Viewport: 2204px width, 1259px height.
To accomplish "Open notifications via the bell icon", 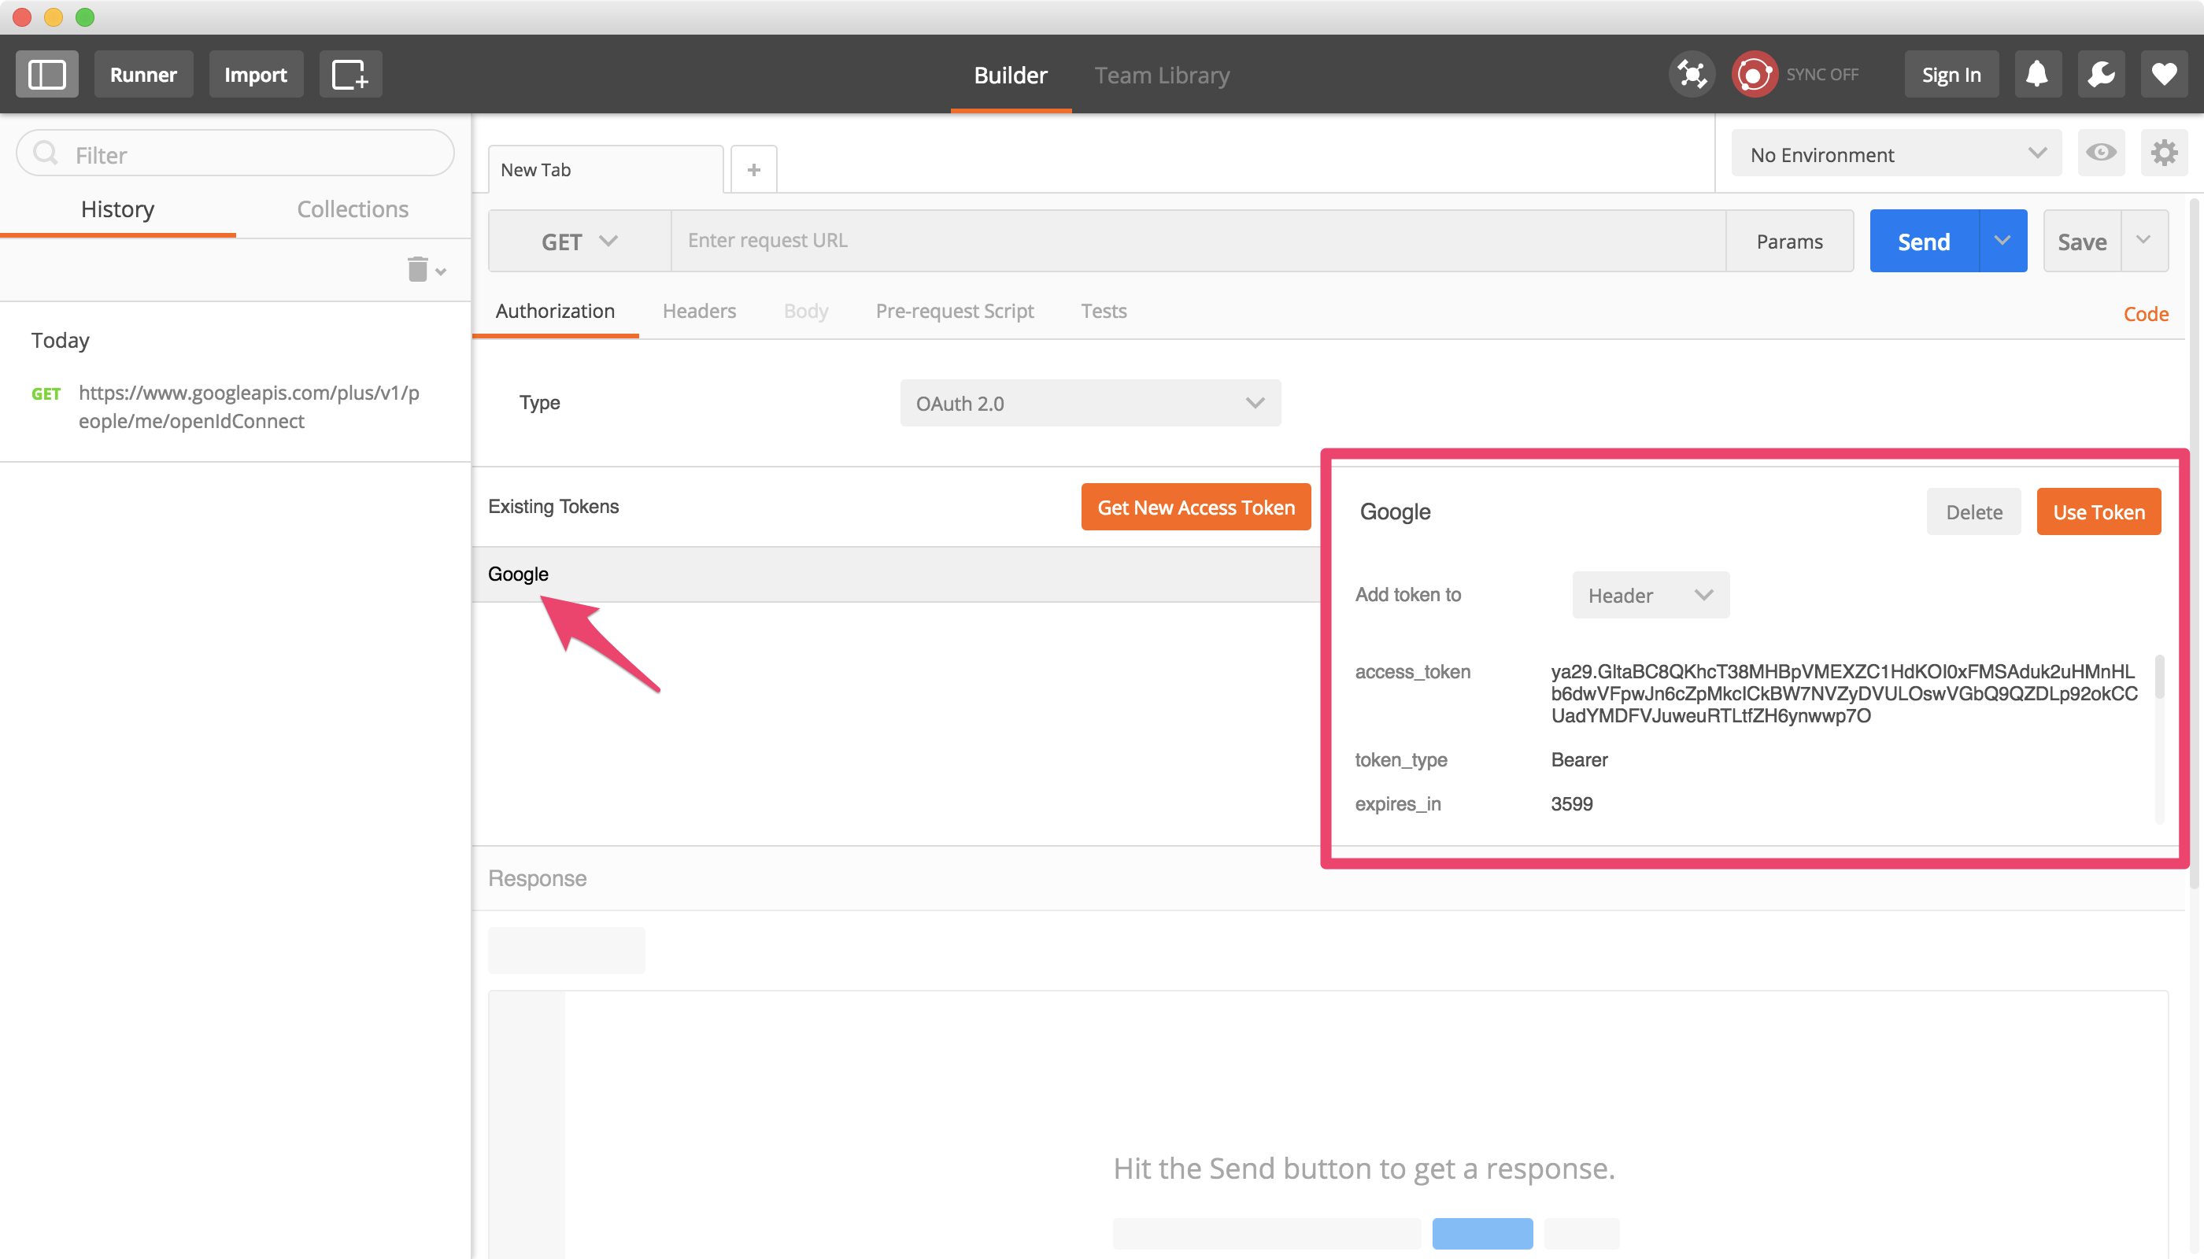I will [2037, 73].
